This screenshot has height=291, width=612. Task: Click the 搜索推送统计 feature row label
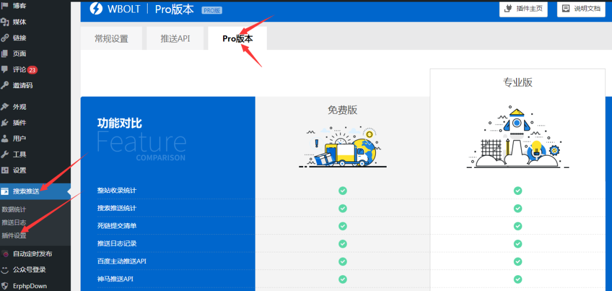point(117,208)
